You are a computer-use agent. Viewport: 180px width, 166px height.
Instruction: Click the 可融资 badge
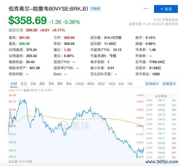[95, 9]
